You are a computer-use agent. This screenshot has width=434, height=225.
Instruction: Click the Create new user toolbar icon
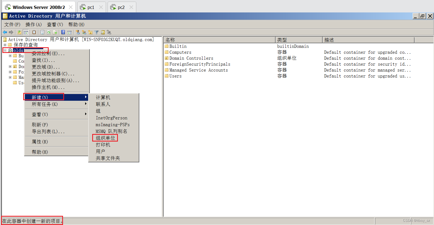[x=78, y=32]
